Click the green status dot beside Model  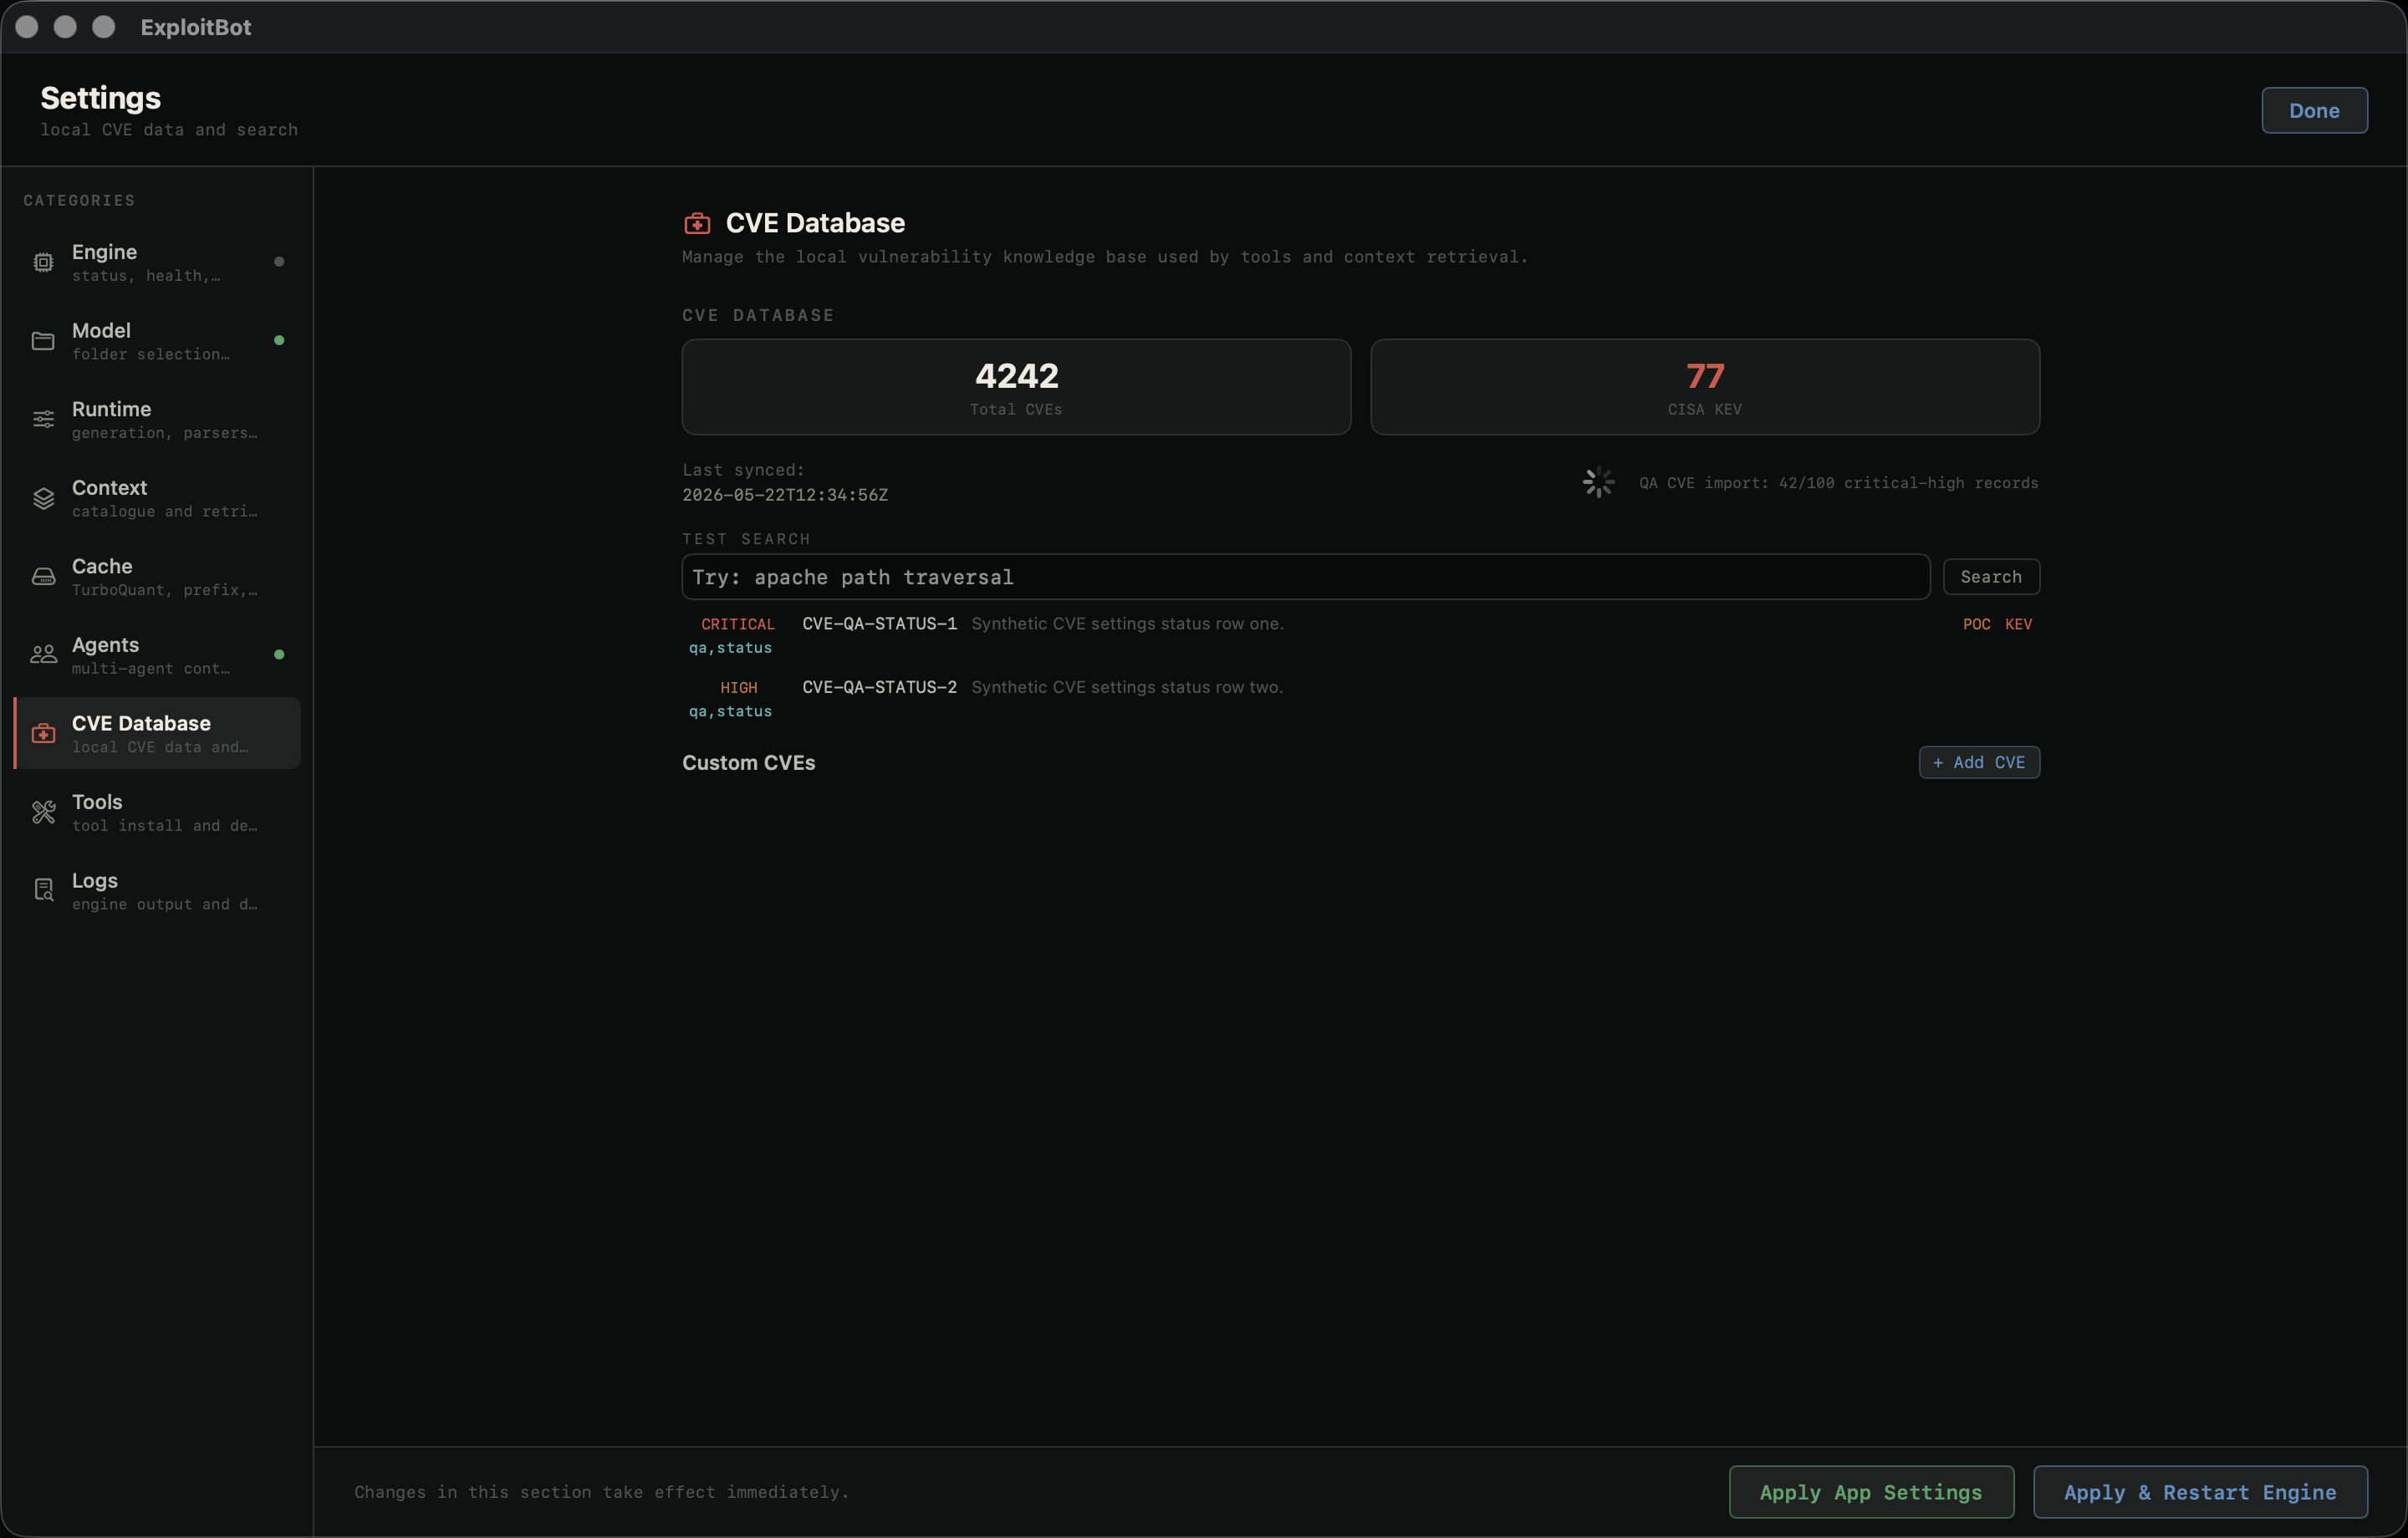tap(279, 341)
